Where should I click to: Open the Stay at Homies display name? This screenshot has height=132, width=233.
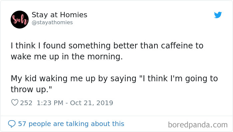60,15
